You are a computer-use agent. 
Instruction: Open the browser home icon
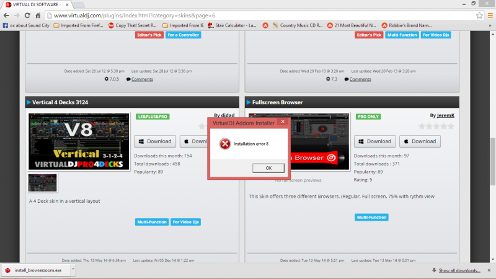(x=38, y=15)
